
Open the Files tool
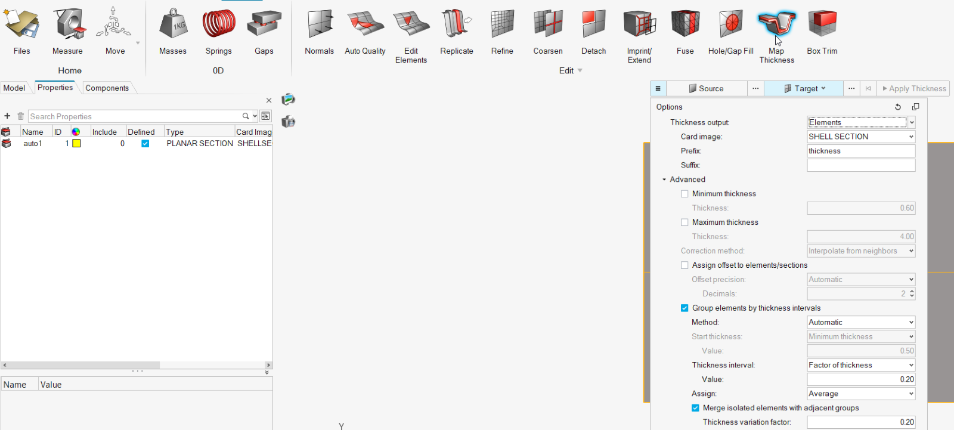(x=21, y=31)
